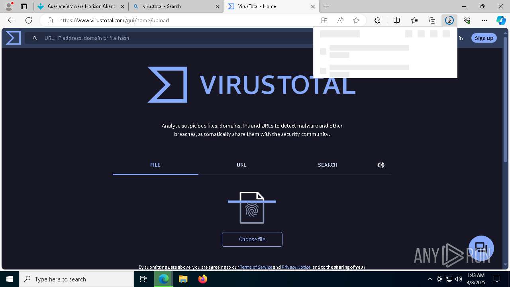Click the scrollbar down arrow
The image size is (510, 287).
point(506,265)
